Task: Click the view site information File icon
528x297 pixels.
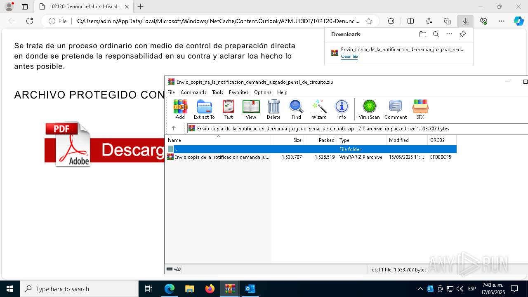Action: [x=57, y=21]
